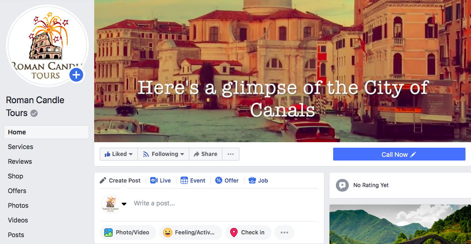The image size is (471, 244).
Task: Click the Job briefcase icon
Action: (252, 180)
